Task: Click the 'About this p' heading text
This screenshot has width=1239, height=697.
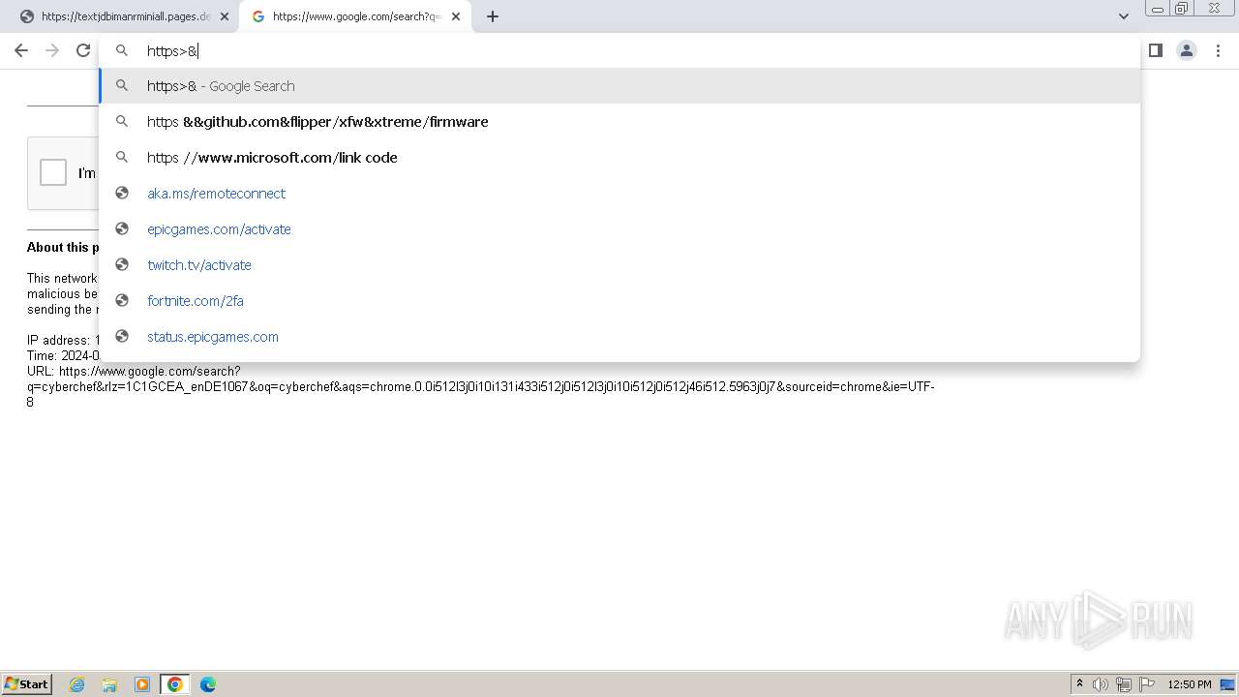Action: 62,247
